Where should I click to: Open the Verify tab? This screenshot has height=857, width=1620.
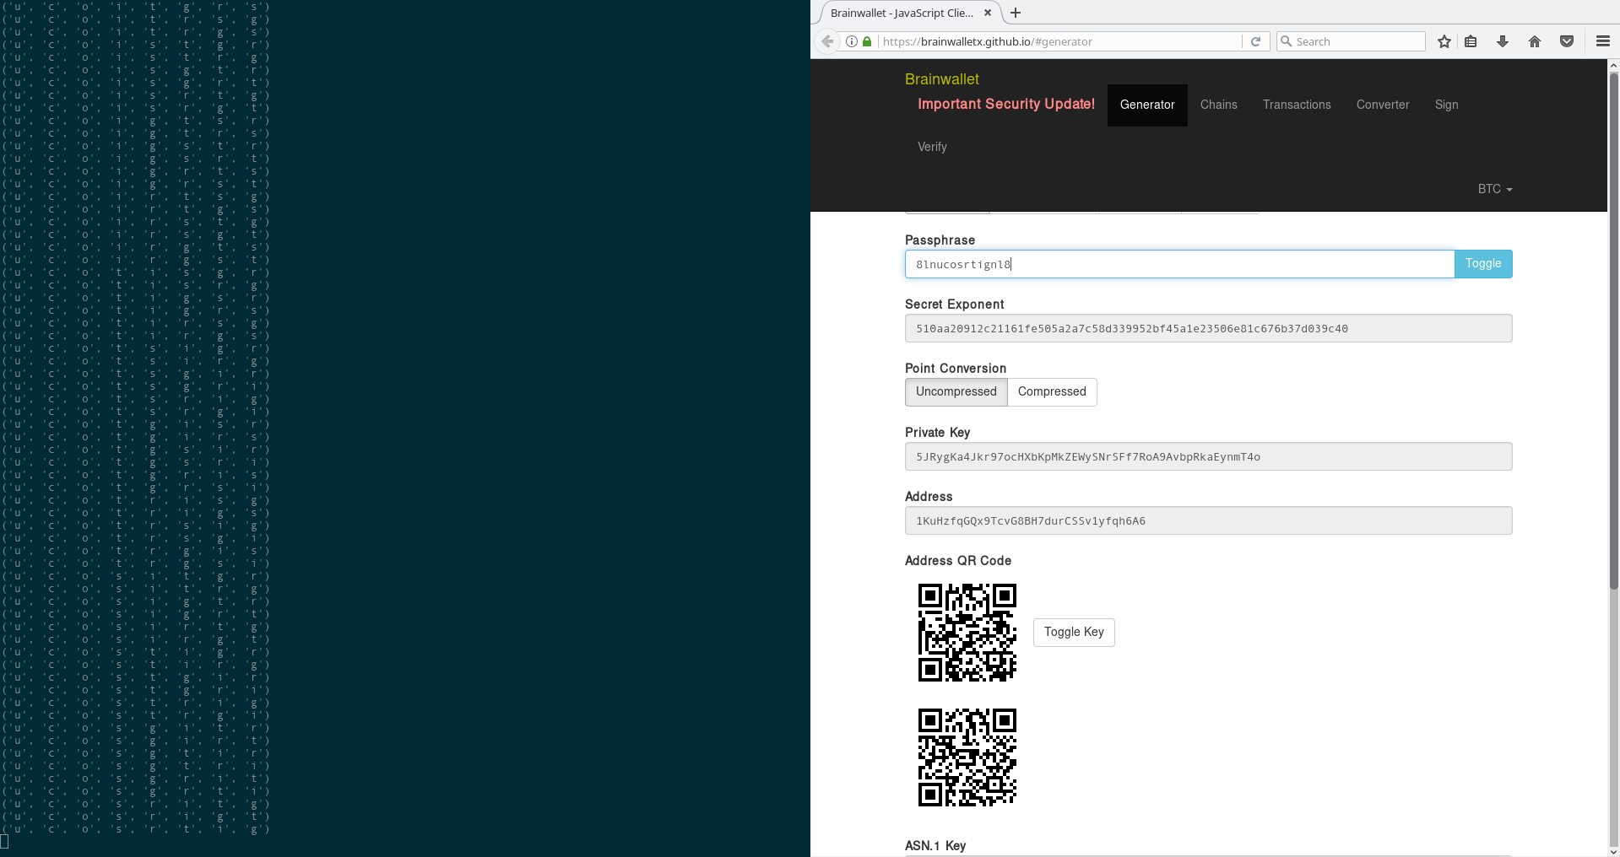(x=932, y=148)
